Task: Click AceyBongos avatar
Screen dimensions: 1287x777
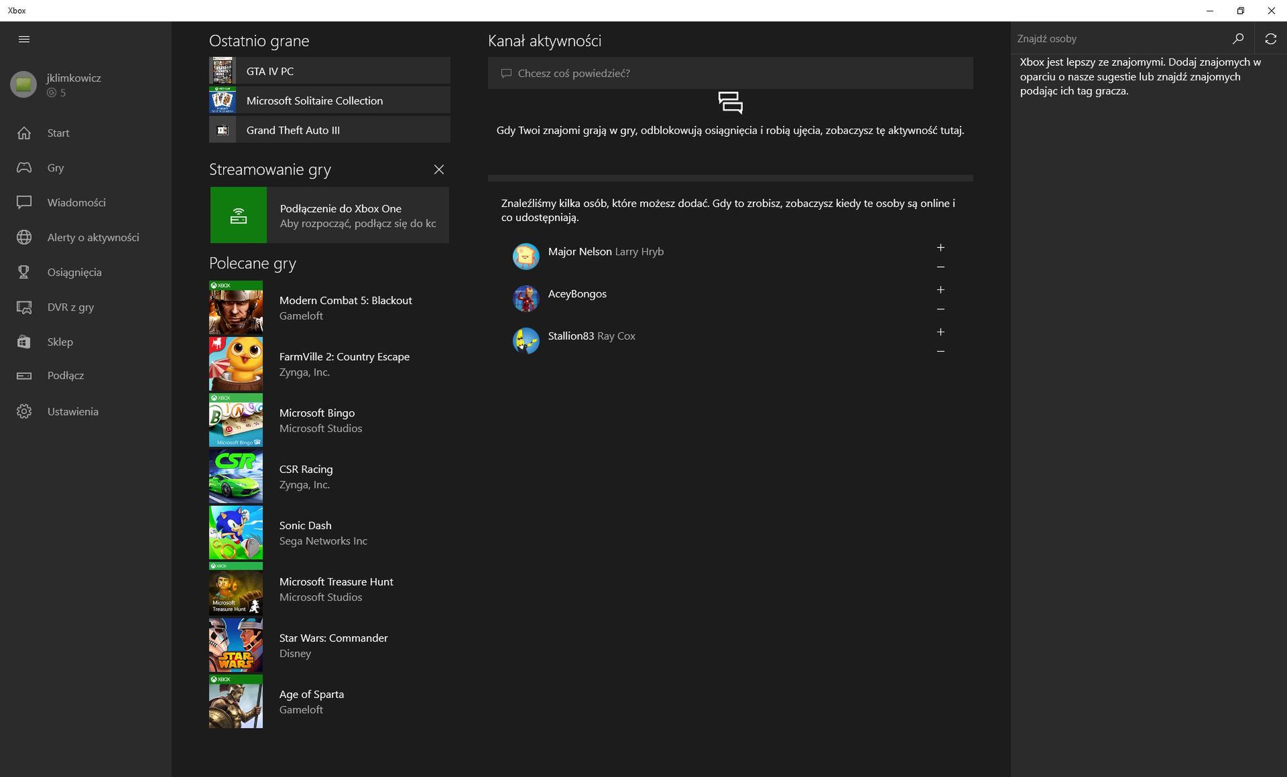Action: (526, 299)
